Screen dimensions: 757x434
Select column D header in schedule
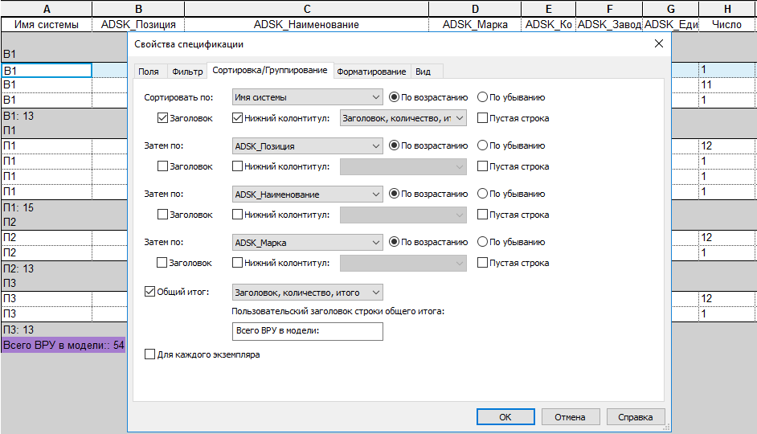click(475, 9)
